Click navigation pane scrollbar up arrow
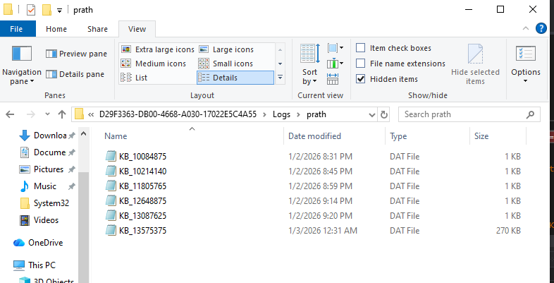Screen dimensions: 554x283 click(x=83, y=133)
